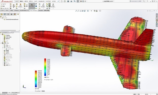Expand the input data folder tree node
The height and width of the screenshot is (95, 158).
tap(1, 34)
